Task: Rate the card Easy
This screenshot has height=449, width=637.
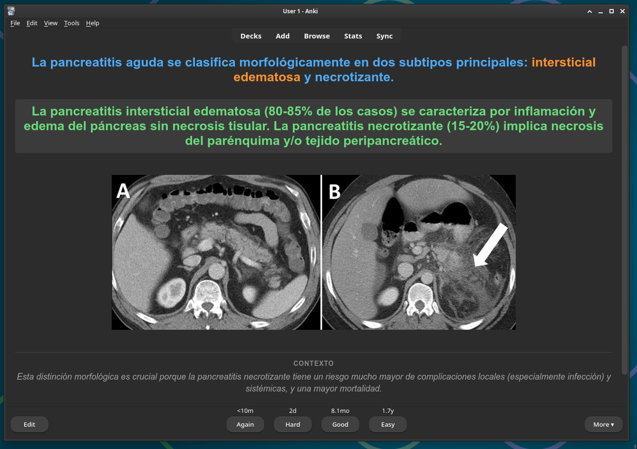Action: 388,424
